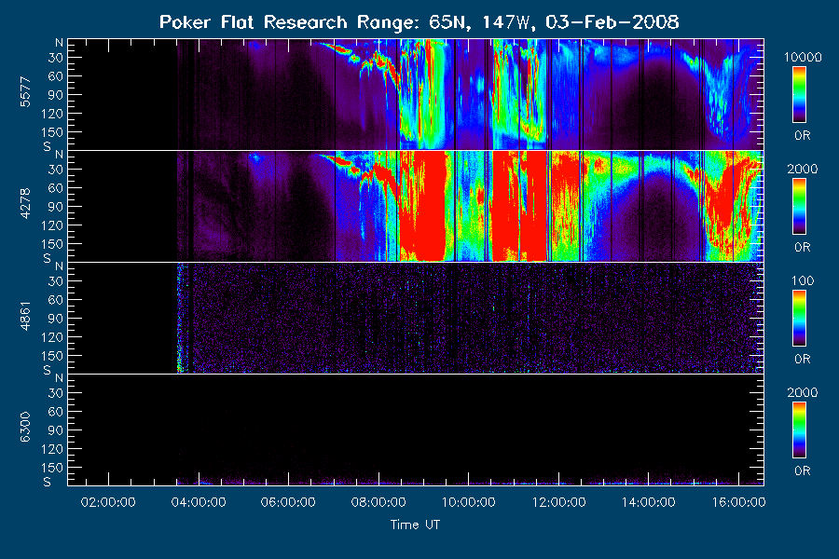Click the 4278 keogram panel image
Screen dimensions: 839x559
tap(416, 206)
